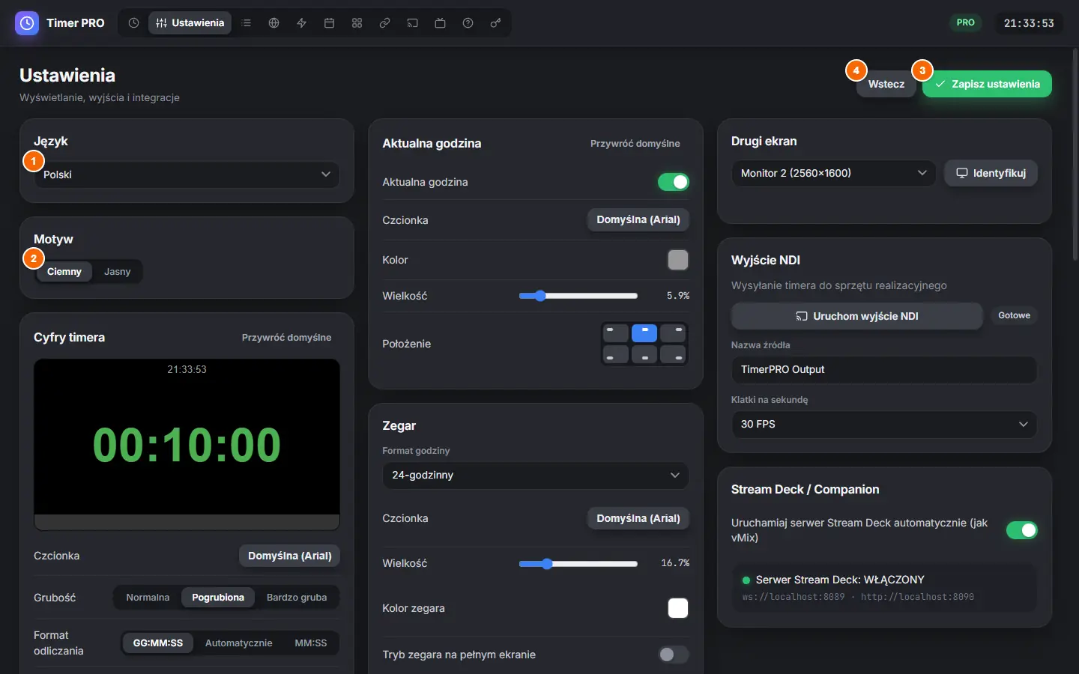Open the four-squares grid tab in the top navigation
This screenshot has height=674, width=1079.
pyautogui.click(x=357, y=23)
